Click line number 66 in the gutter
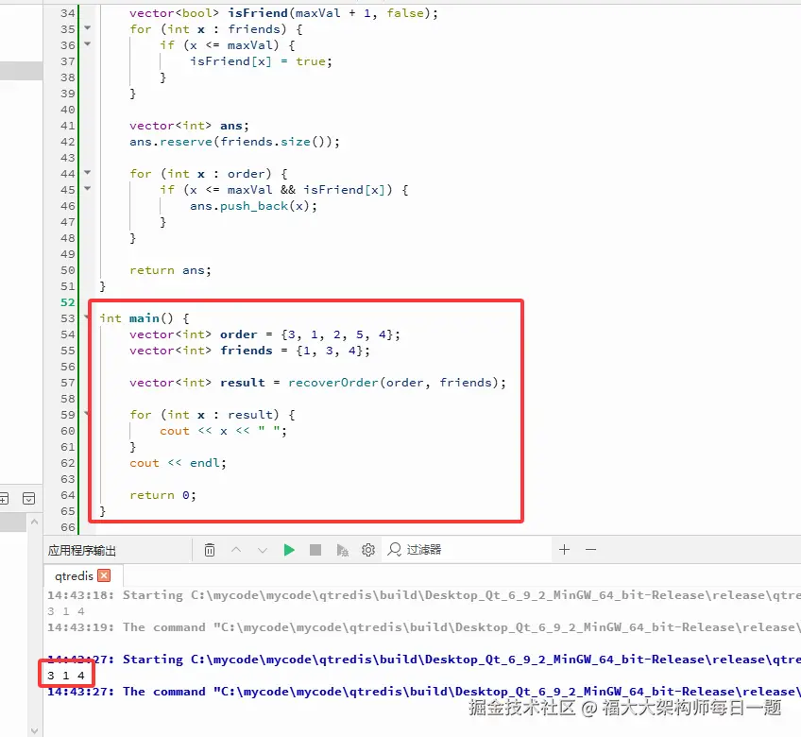Image resolution: width=801 pixels, height=737 pixels. [67, 527]
